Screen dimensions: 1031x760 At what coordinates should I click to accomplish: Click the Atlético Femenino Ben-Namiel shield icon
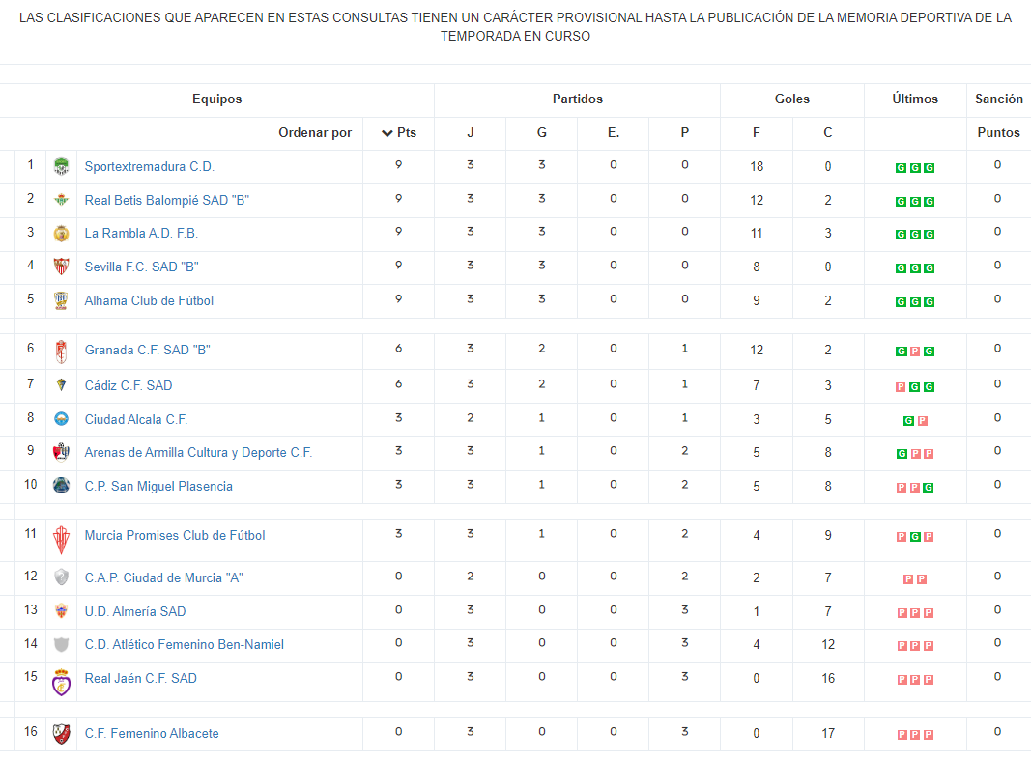tap(61, 644)
